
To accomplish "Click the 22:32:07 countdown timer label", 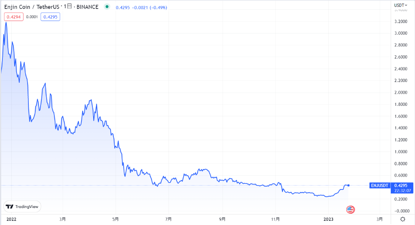I will pyautogui.click(x=402, y=191).
